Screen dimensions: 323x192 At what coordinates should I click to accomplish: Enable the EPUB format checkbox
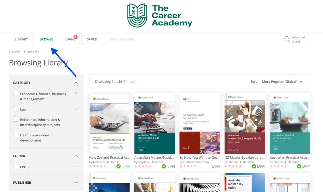[x=16, y=166]
